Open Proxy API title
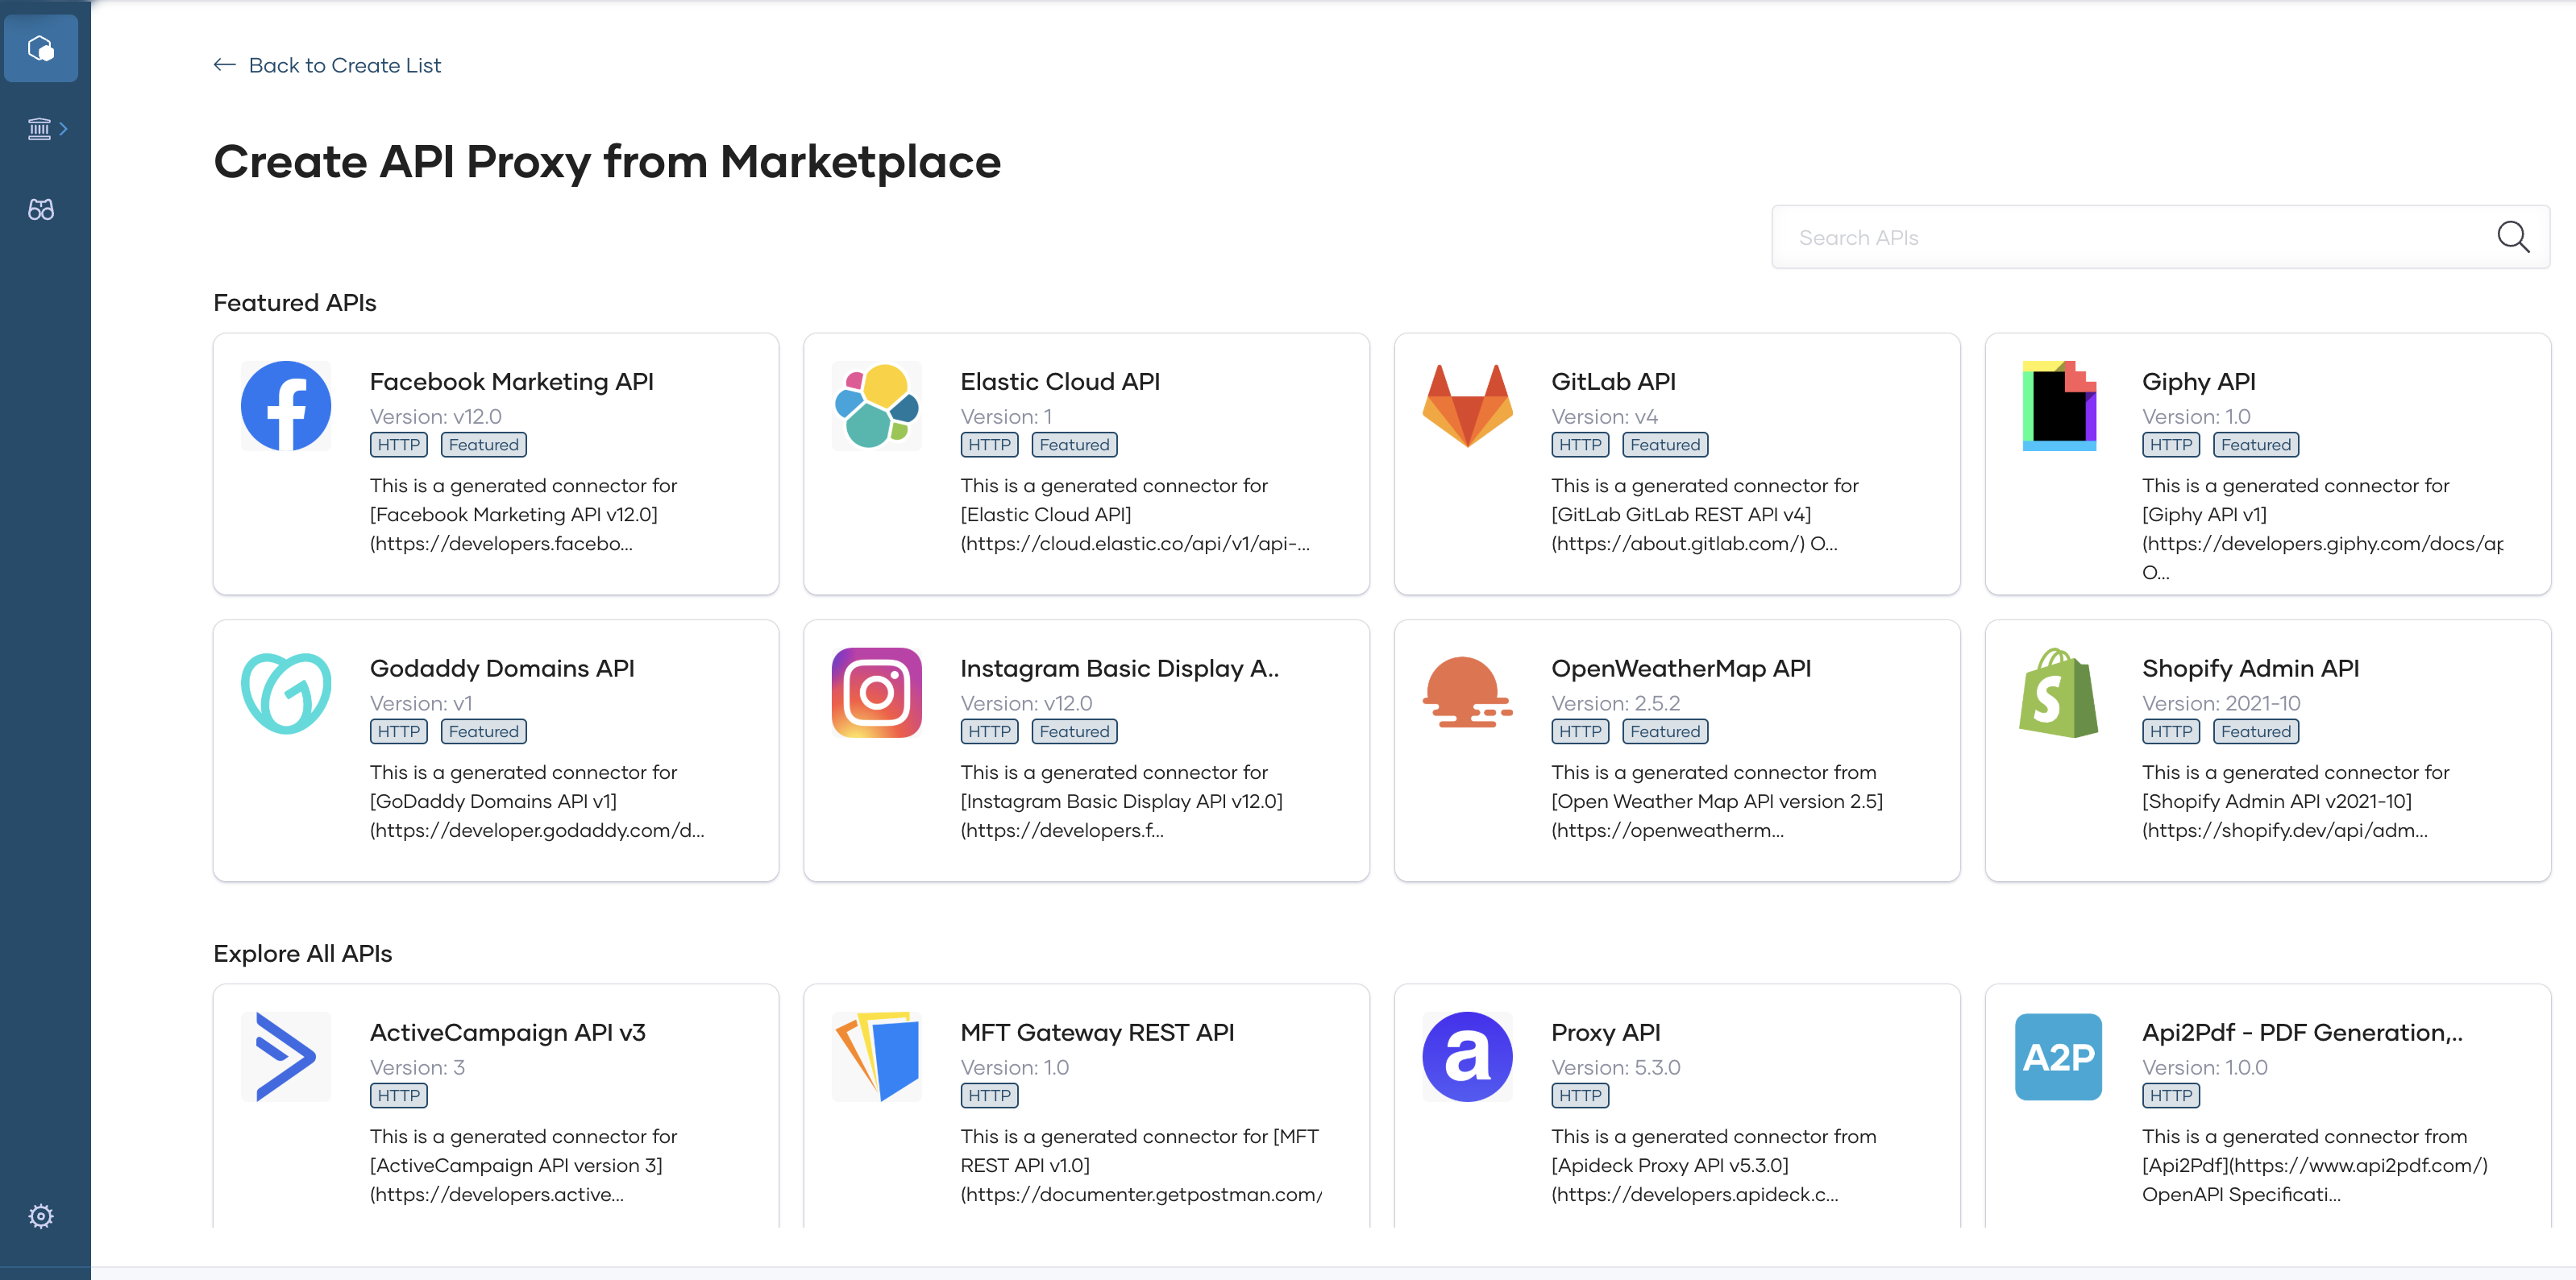 [x=1605, y=1032]
